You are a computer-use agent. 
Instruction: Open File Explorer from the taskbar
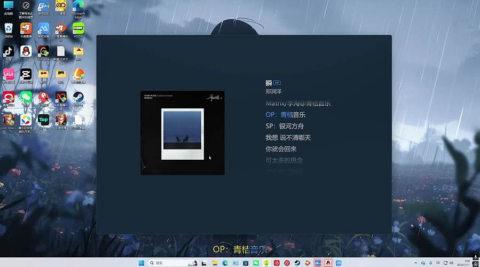[215, 263]
